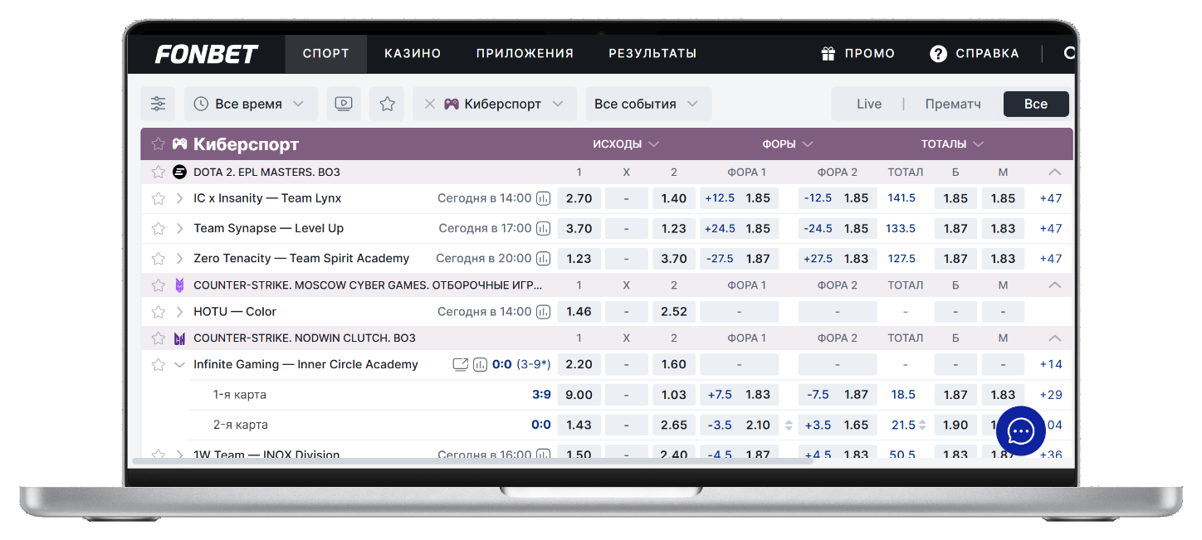Remove Киберспорт filter with X icon
This screenshot has width=1202, height=540.
pyautogui.click(x=429, y=104)
